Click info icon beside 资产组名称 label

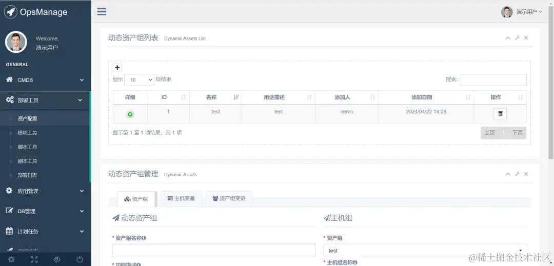[144, 238]
